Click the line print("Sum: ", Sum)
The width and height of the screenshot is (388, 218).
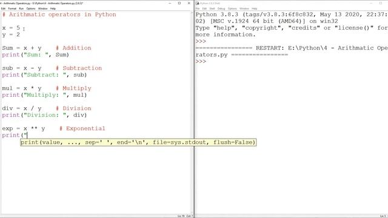[x=35, y=54]
